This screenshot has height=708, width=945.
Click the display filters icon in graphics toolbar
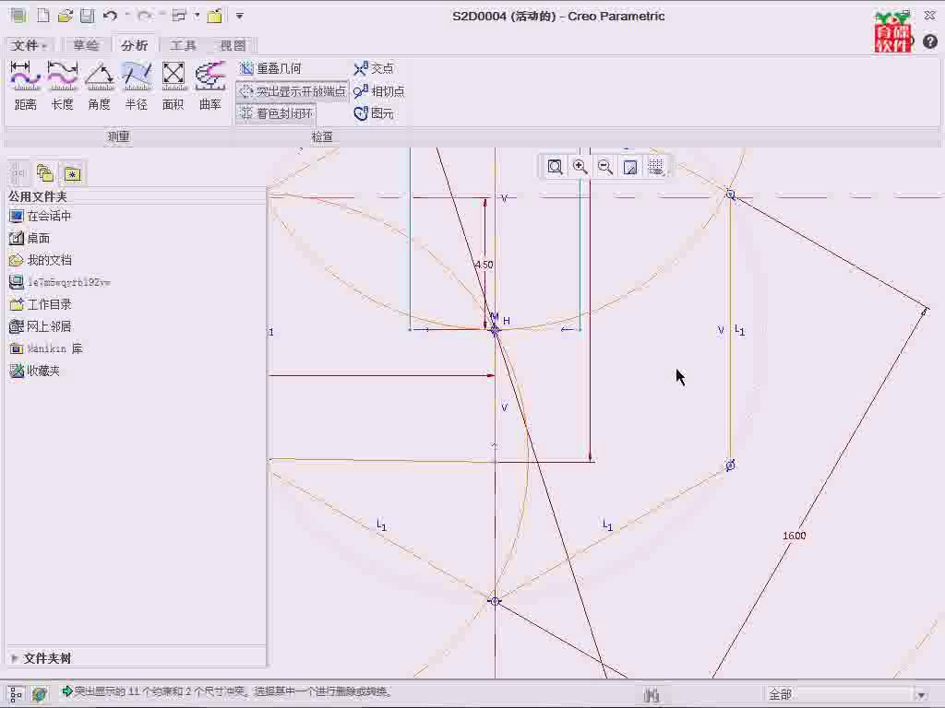pyautogui.click(x=656, y=167)
